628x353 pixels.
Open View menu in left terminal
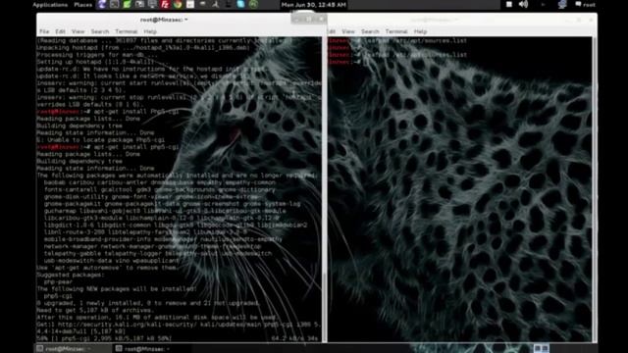[x=78, y=31]
